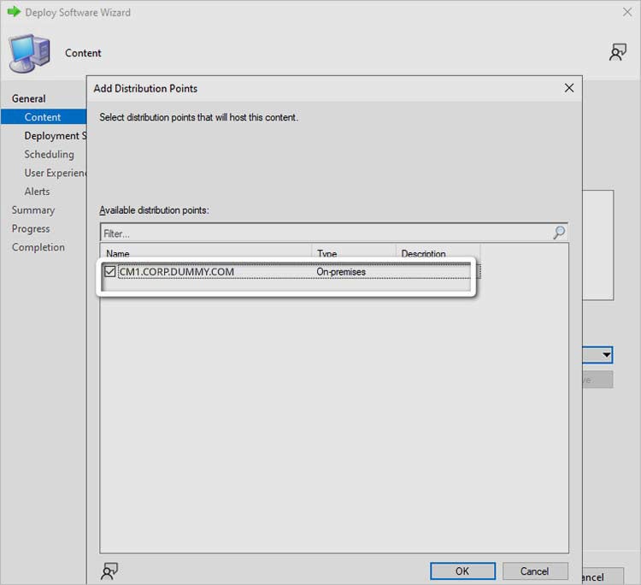Select the Content step in wizard sidebar
The image size is (641, 585).
pos(44,117)
